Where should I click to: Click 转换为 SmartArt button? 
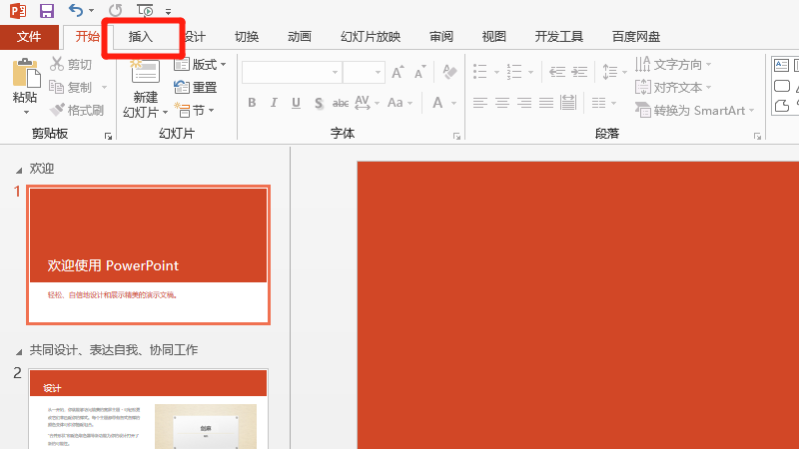pyautogui.click(x=694, y=110)
